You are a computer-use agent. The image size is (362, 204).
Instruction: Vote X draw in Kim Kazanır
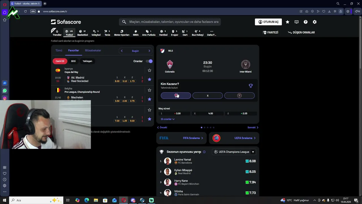coord(208,96)
